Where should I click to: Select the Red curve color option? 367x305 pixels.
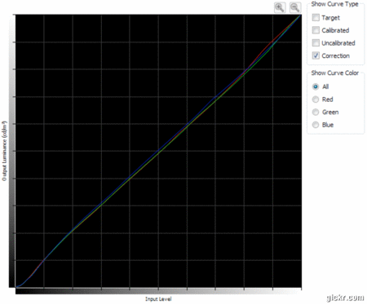coord(316,99)
